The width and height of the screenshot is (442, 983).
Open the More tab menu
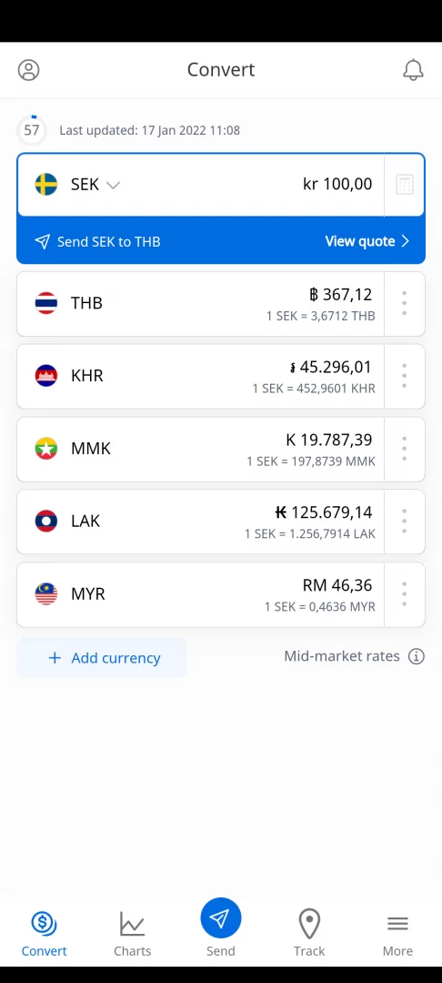(x=397, y=934)
